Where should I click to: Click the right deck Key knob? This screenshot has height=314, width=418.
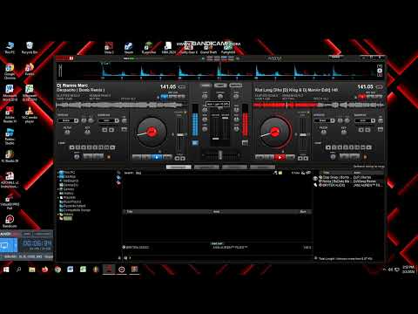click(343, 132)
